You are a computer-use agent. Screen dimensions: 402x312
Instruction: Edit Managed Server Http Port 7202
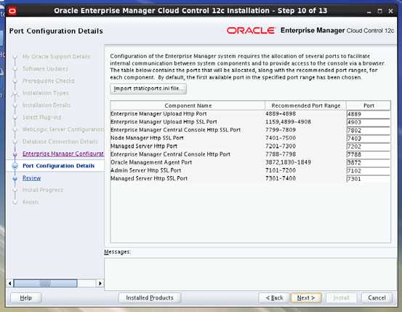click(x=368, y=146)
